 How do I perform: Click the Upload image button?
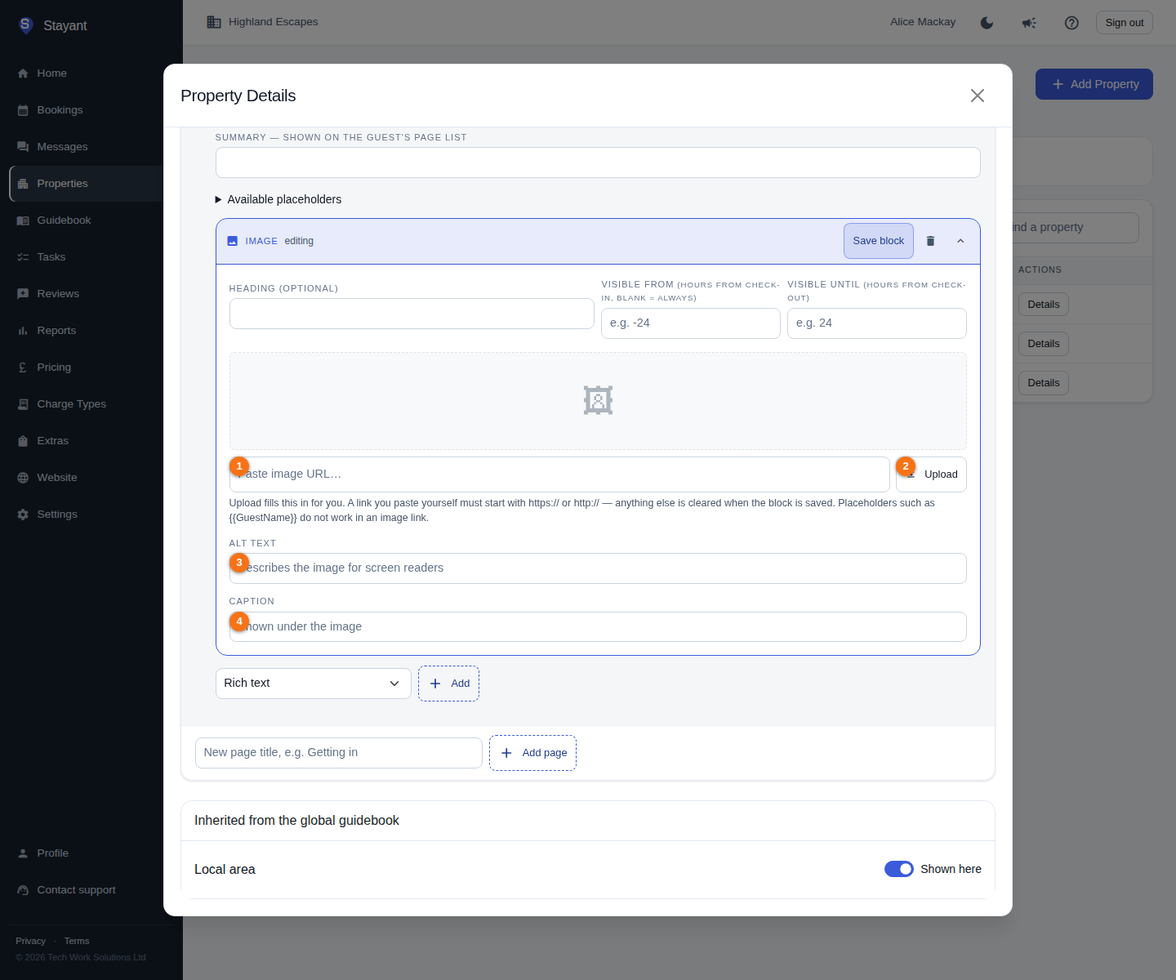click(x=931, y=474)
